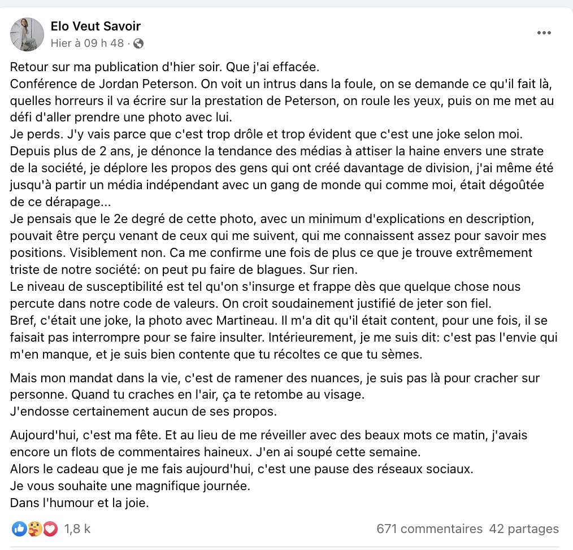Click the "Hier à 09 h 48" timestamp
This screenshot has height=550, width=573.
tap(88, 43)
